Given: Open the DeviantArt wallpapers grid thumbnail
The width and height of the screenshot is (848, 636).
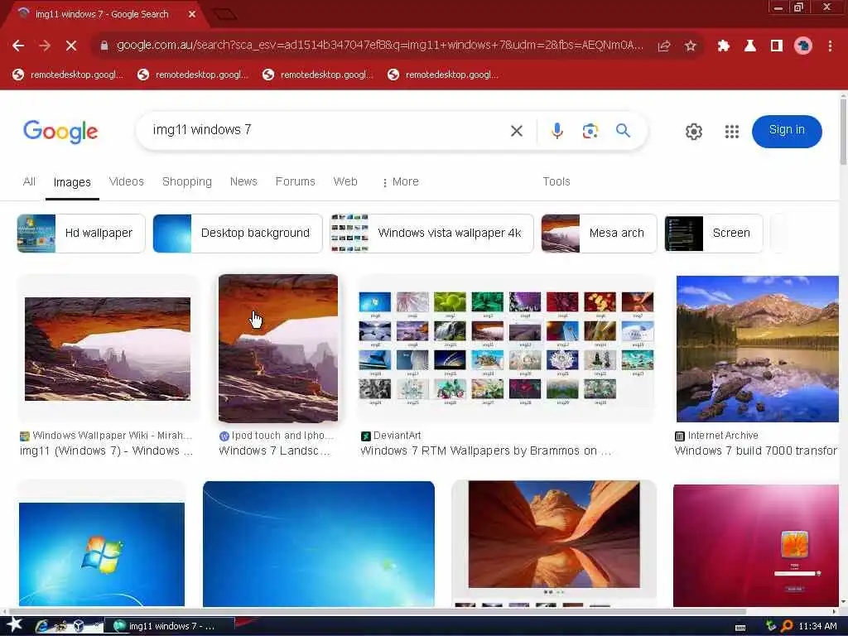Looking at the screenshot, I should pyautogui.click(x=506, y=349).
